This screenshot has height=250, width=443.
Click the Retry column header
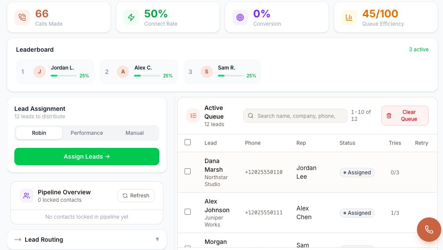coord(422,143)
